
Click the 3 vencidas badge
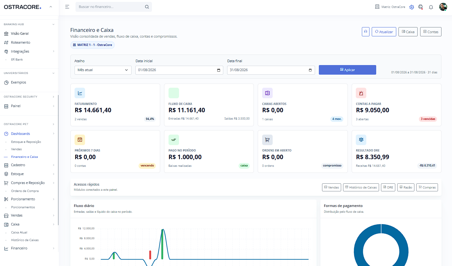click(428, 119)
